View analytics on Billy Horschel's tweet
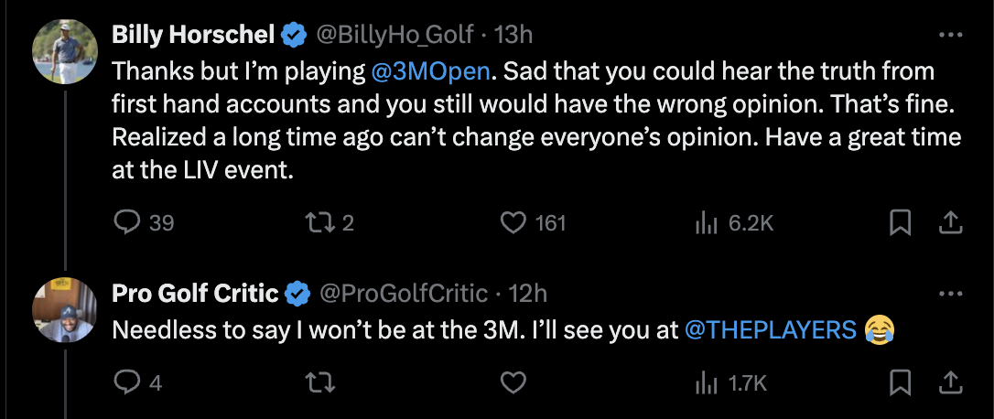Screen dimensions: 994x419 708,222
